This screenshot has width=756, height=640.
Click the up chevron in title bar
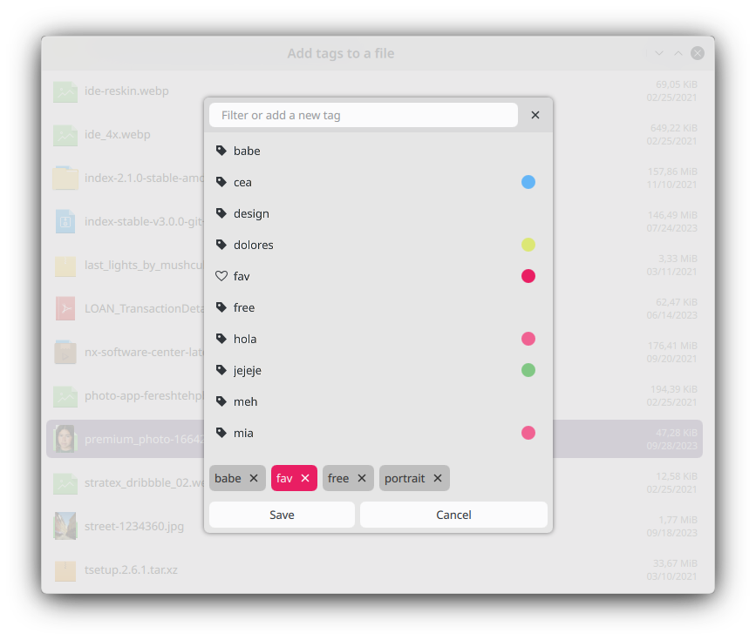pos(678,53)
